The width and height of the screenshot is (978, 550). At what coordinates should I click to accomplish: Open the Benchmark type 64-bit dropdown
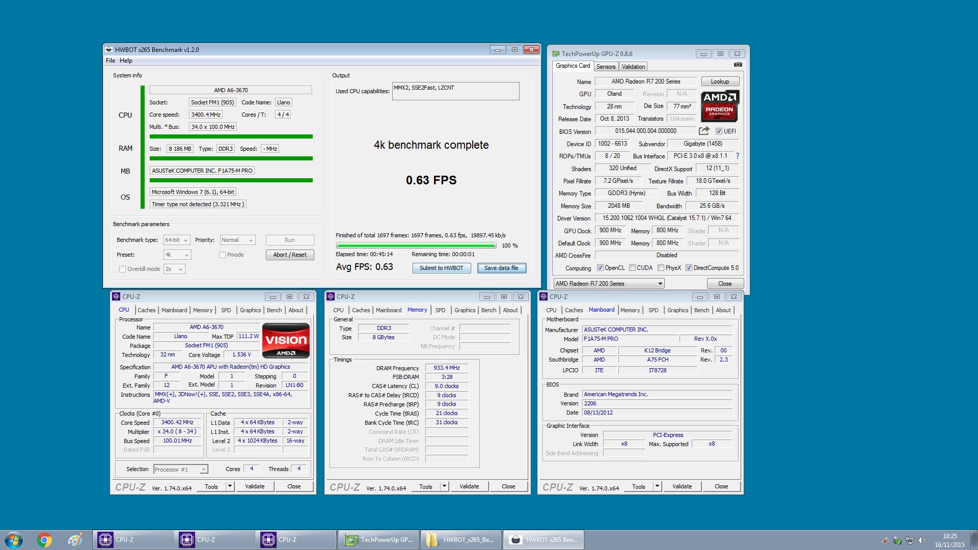click(x=177, y=240)
